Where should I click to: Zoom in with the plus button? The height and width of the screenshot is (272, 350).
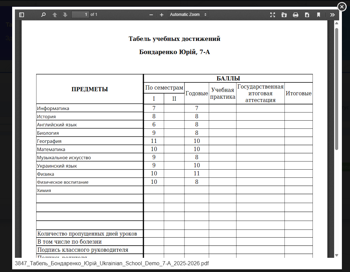point(161,15)
